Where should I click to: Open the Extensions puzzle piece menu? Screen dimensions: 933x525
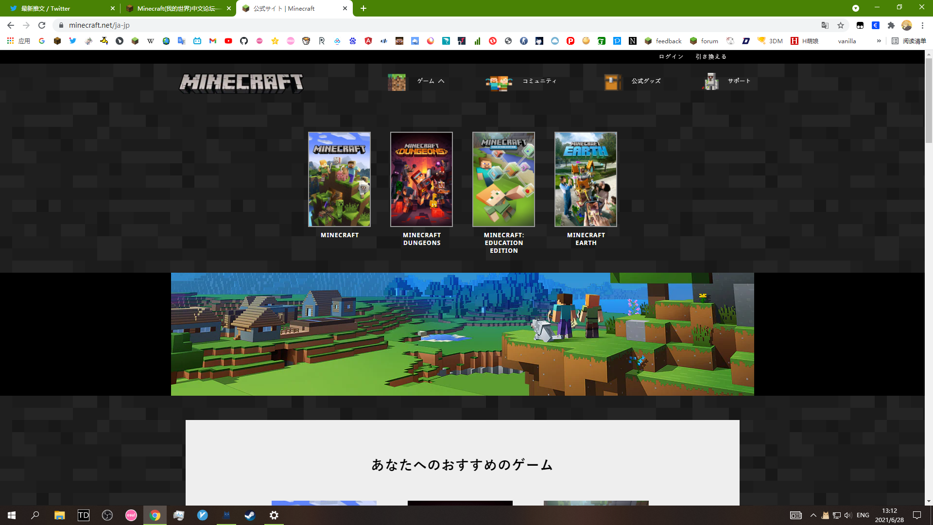(891, 25)
